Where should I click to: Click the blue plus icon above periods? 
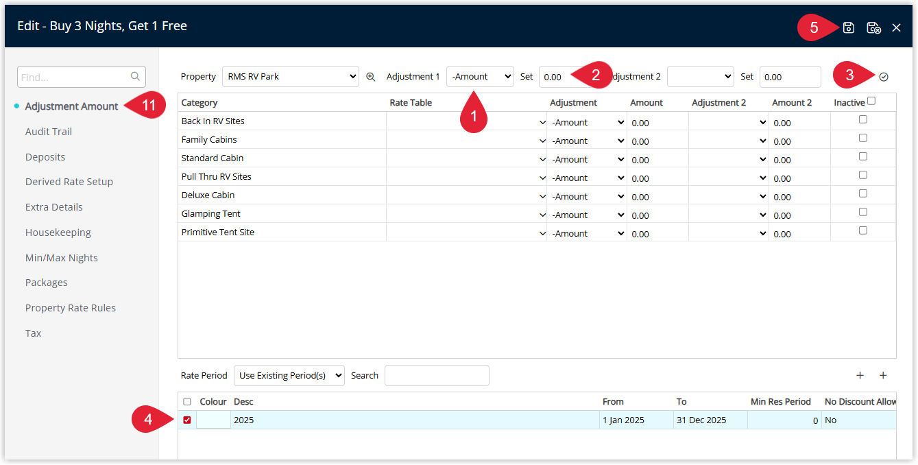point(883,375)
